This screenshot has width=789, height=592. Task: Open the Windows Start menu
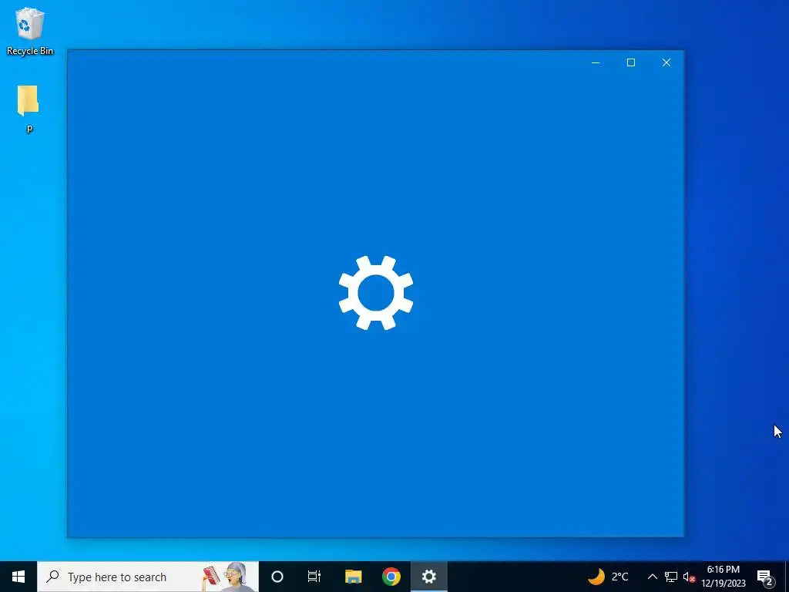[18, 577]
